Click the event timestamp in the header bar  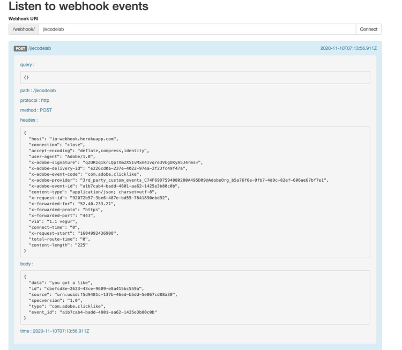[x=348, y=49]
